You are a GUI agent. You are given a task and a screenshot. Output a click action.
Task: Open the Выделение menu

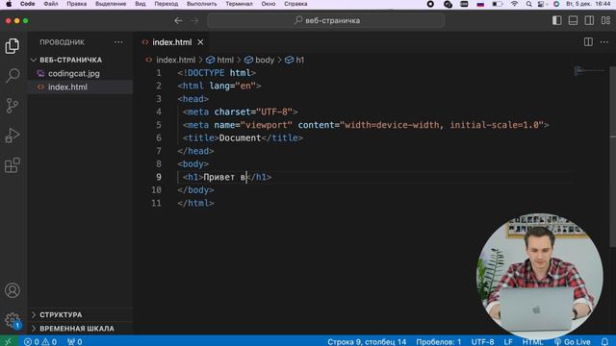click(x=111, y=4)
